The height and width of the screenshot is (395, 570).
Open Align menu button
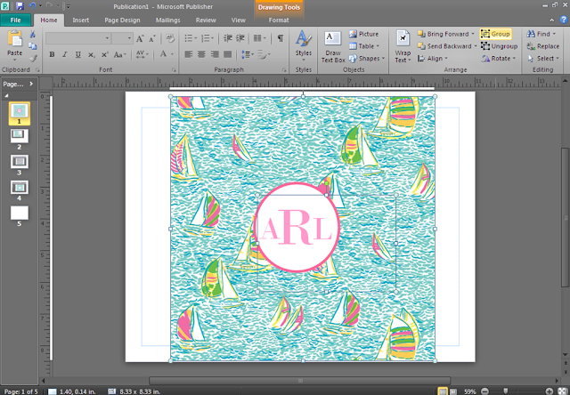(x=433, y=59)
